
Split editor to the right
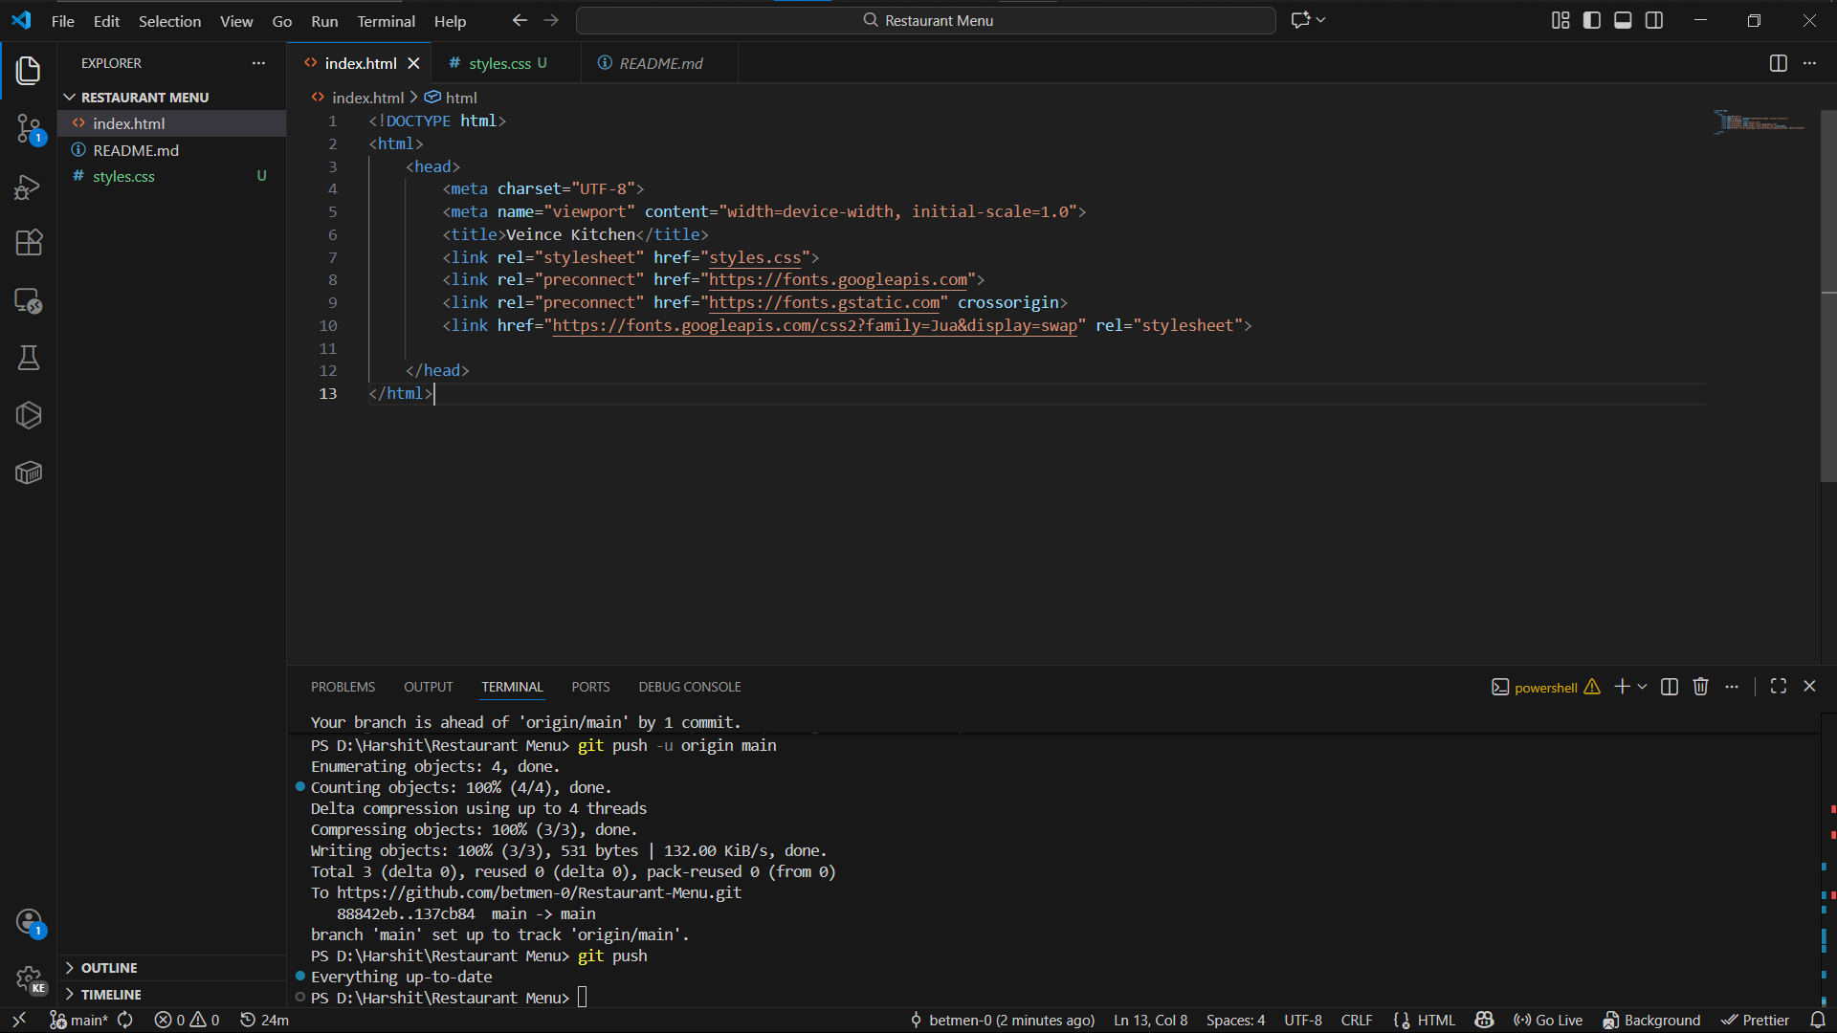tap(1778, 63)
